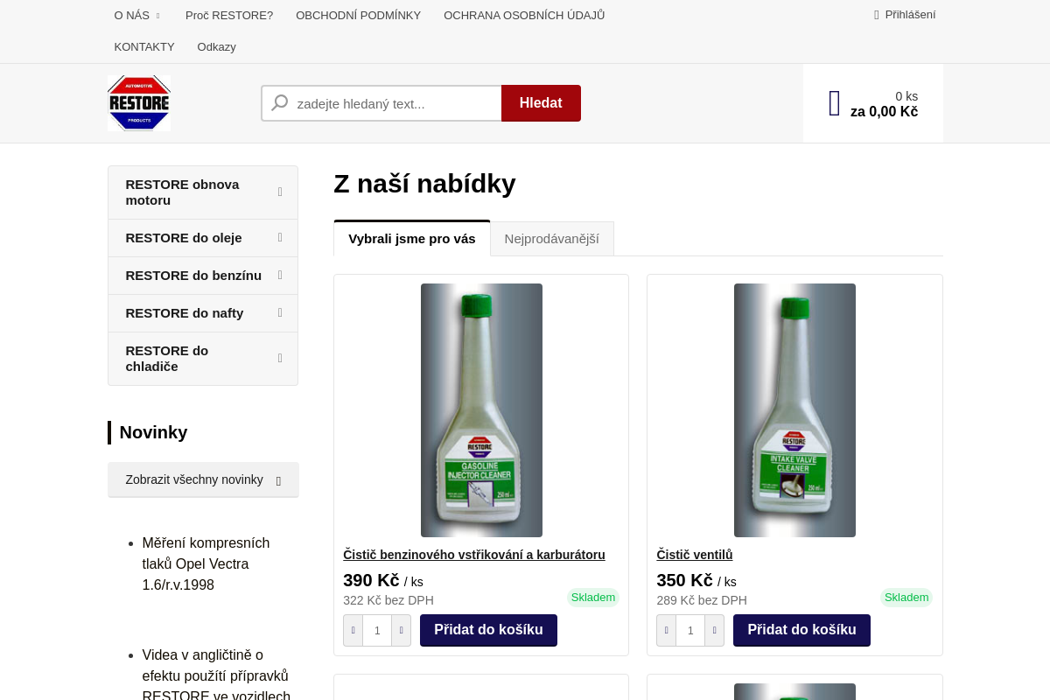Open Zobrazit všechny novinky link
Image resolution: width=1050 pixels, height=700 pixels.
[x=203, y=479]
